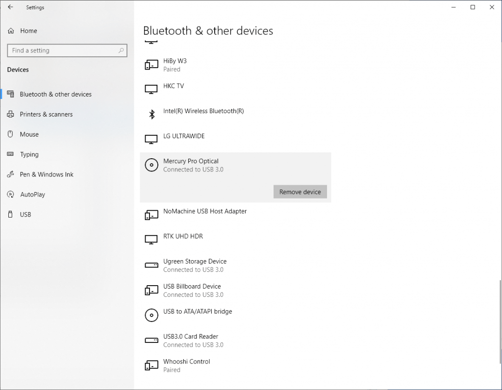Select the Mouse sidebar icon
The width and height of the screenshot is (502, 390).
(x=10, y=134)
